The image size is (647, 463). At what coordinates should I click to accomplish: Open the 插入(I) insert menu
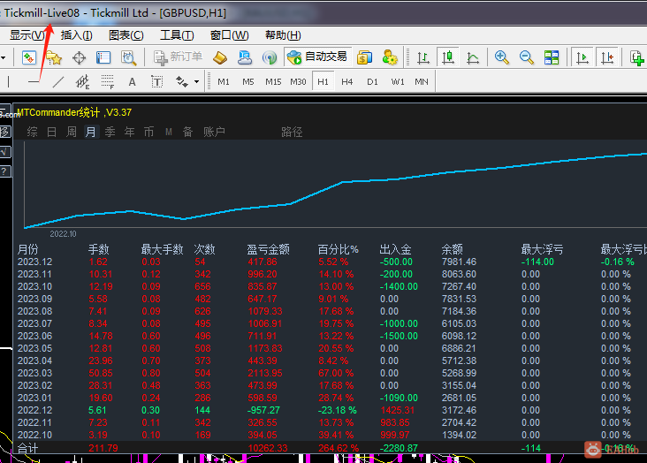[76, 35]
